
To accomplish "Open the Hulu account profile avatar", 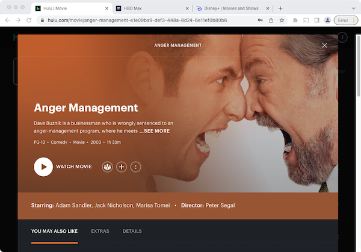I will point(342,37).
